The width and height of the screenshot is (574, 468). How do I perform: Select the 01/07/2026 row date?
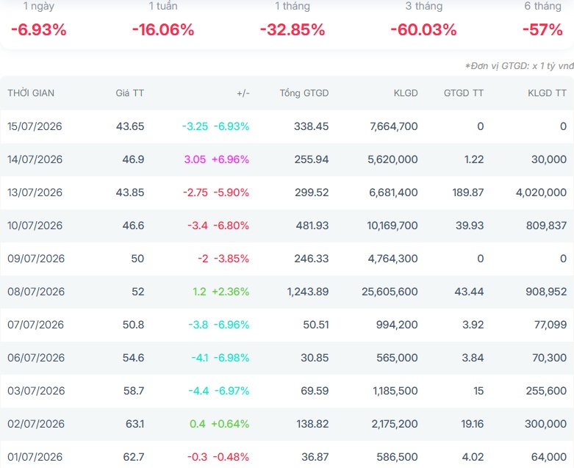tap(35, 457)
